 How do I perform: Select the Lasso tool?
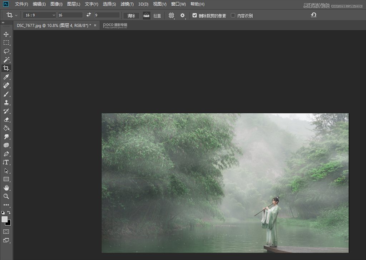pos(6,51)
